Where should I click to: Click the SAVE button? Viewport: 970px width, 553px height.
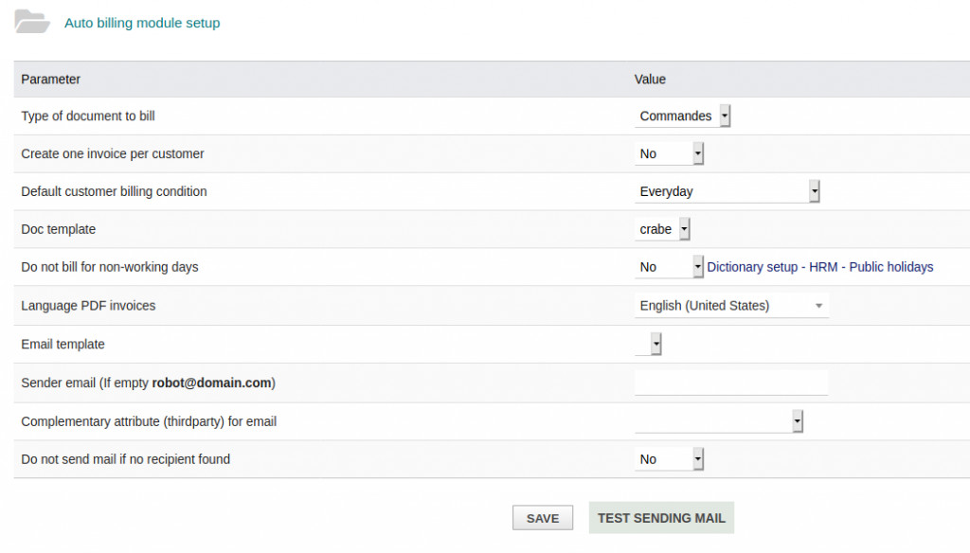[543, 518]
